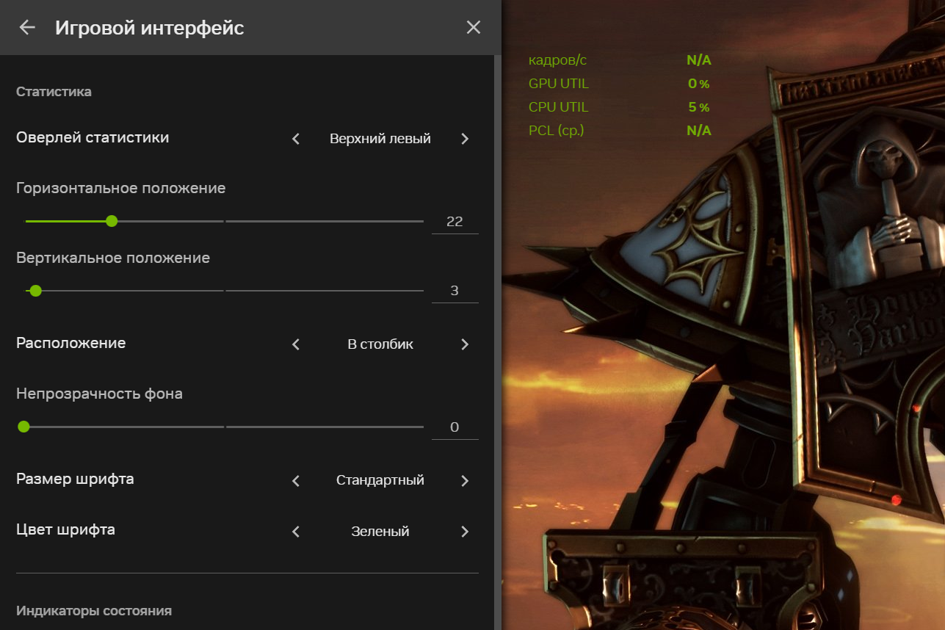The width and height of the screenshot is (945, 630).
Task: Click the Вертикальное положение value field showing 3
Action: pyautogui.click(x=455, y=291)
